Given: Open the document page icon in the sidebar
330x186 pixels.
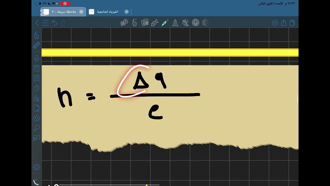Looking at the screenshot, I should coord(36,108).
